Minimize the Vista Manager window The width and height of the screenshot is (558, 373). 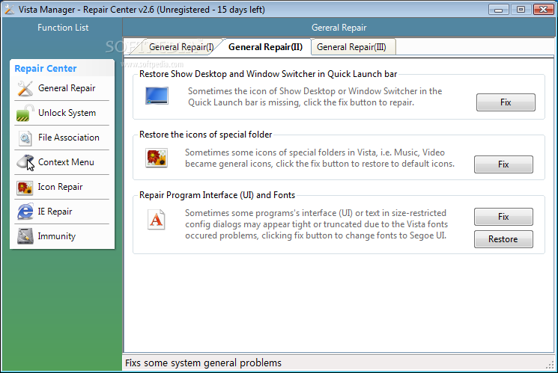499,10
